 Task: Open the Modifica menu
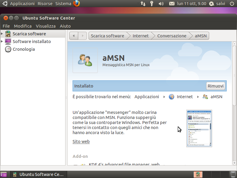click(23, 26)
